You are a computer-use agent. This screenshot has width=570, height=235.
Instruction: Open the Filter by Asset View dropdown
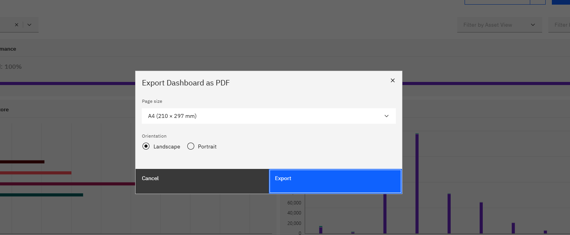point(499,25)
